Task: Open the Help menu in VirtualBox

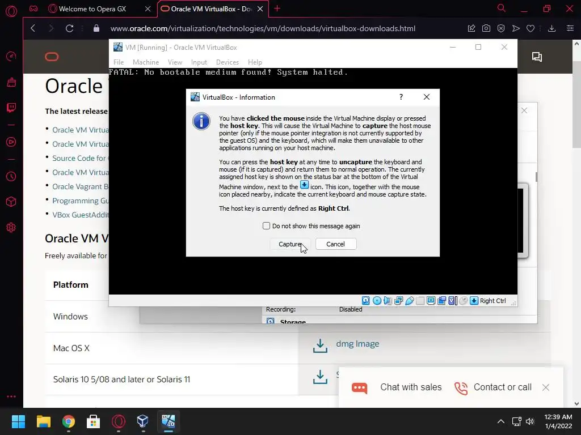Action: click(255, 62)
